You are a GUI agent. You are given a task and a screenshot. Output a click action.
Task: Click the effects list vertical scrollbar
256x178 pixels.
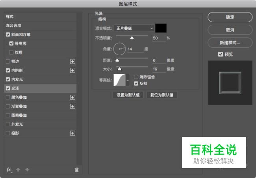click(79, 88)
